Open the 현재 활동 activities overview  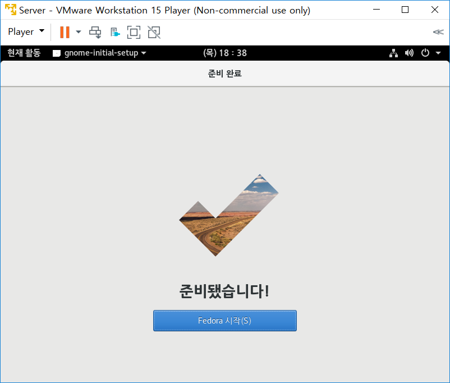(24, 53)
